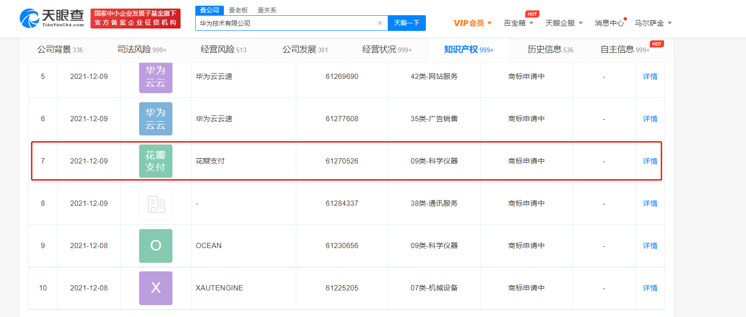
Task: Click registration number 61225205
Action: pos(342,288)
